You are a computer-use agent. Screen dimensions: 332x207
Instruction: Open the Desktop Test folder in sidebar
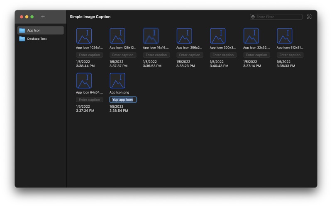[x=41, y=39]
